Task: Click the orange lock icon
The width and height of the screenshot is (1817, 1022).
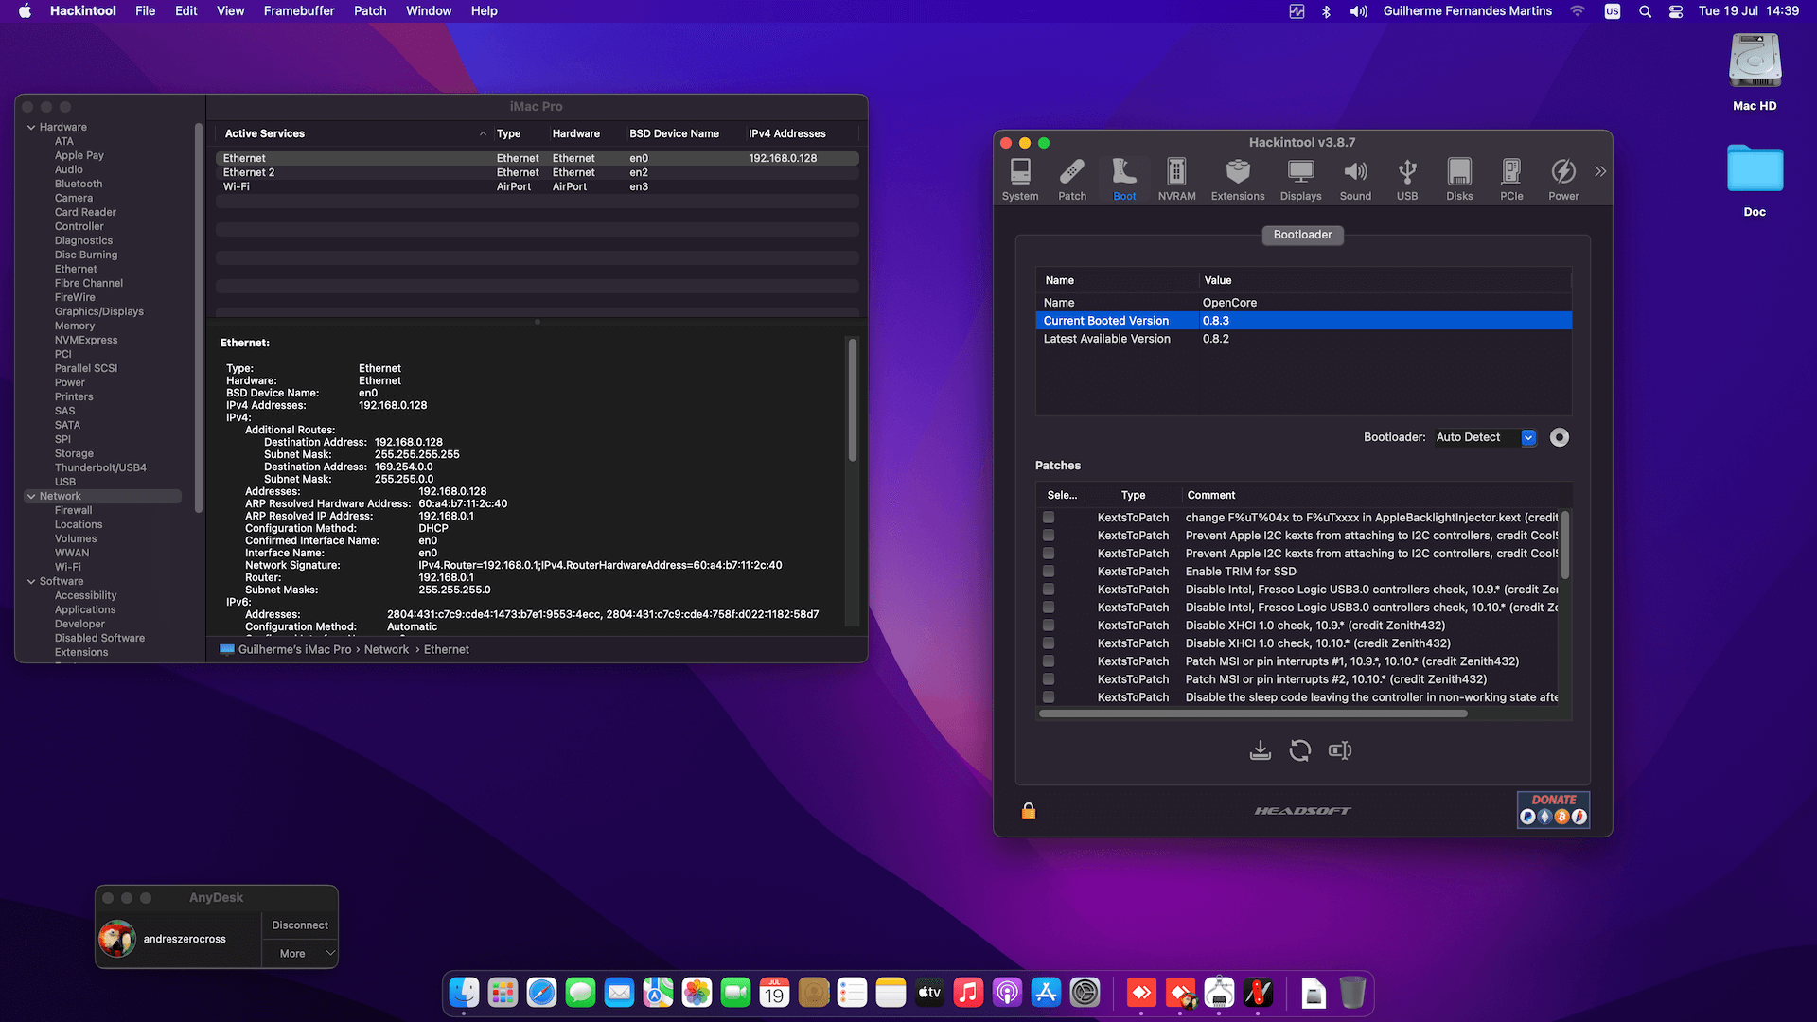Action: point(1029,811)
